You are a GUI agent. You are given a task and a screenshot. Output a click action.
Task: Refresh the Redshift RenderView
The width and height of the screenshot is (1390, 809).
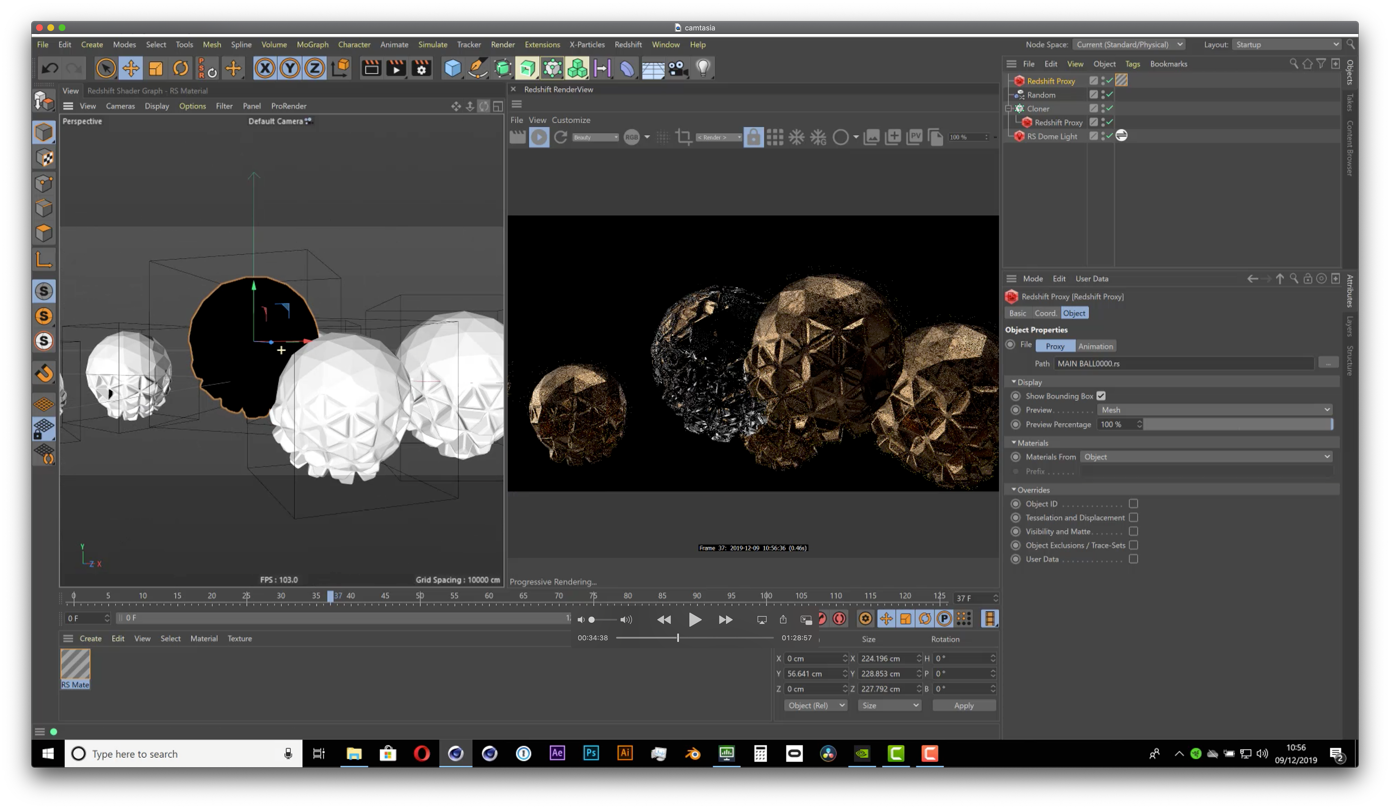[560, 137]
